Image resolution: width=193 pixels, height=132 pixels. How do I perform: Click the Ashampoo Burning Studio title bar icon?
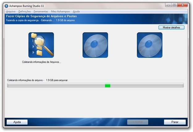click(x=6, y=6)
